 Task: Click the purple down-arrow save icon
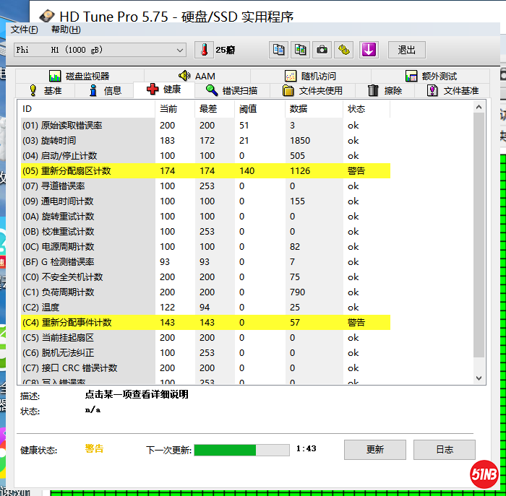(369, 50)
